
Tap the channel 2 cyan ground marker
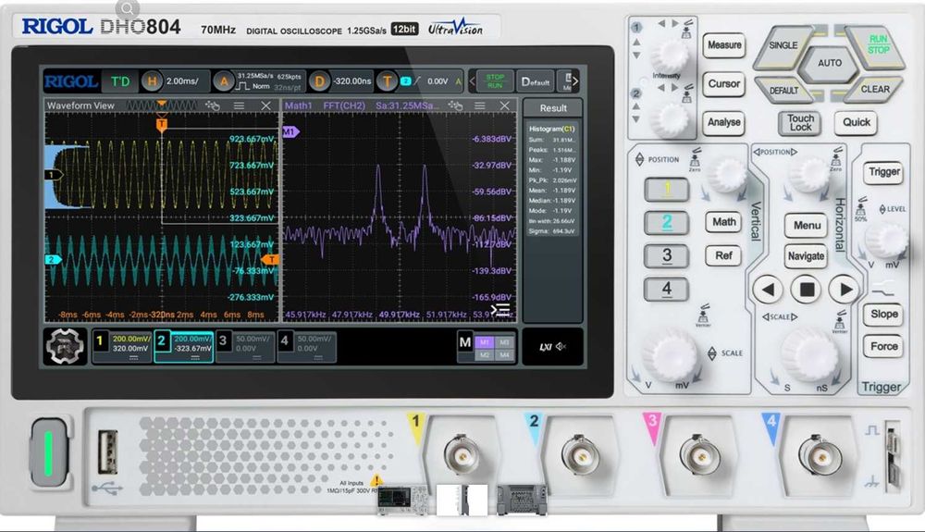coord(53,259)
